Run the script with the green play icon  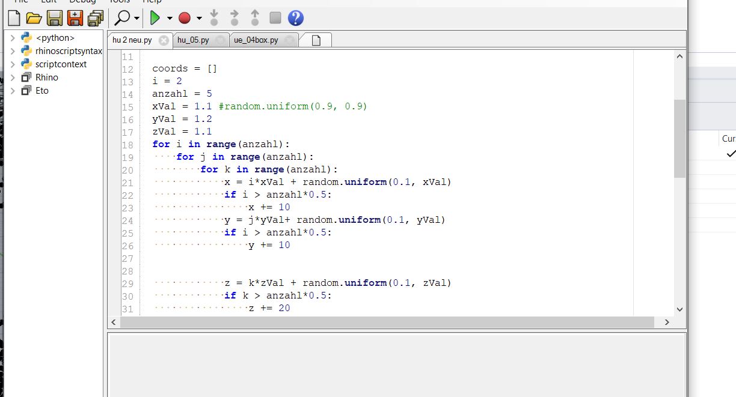155,18
